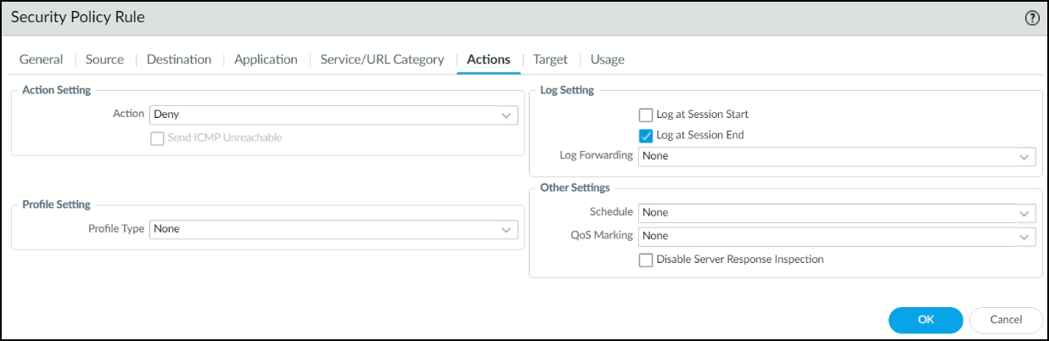
Task: Open the Action dropdown showing Deny
Action: [334, 115]
